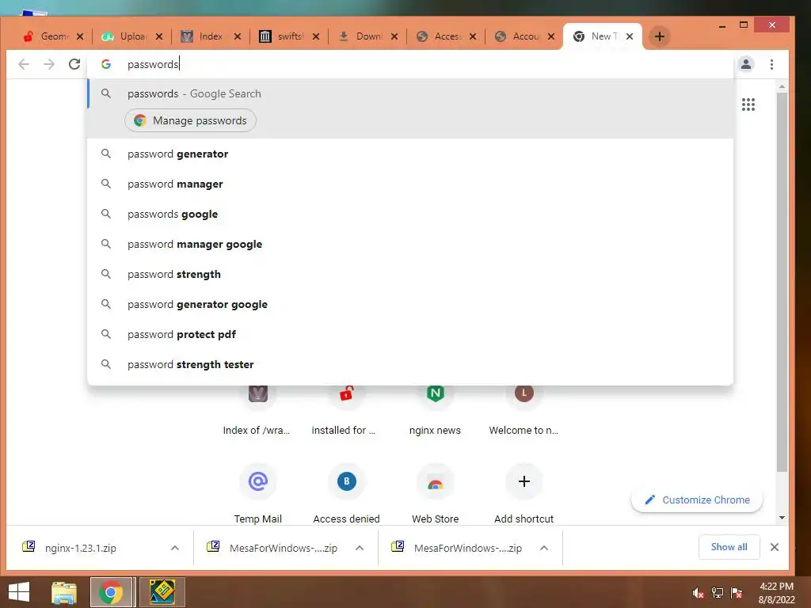811x608 pixels.
Task: Open the Web Store shortcut icon
Action: [x=435, y=481]
